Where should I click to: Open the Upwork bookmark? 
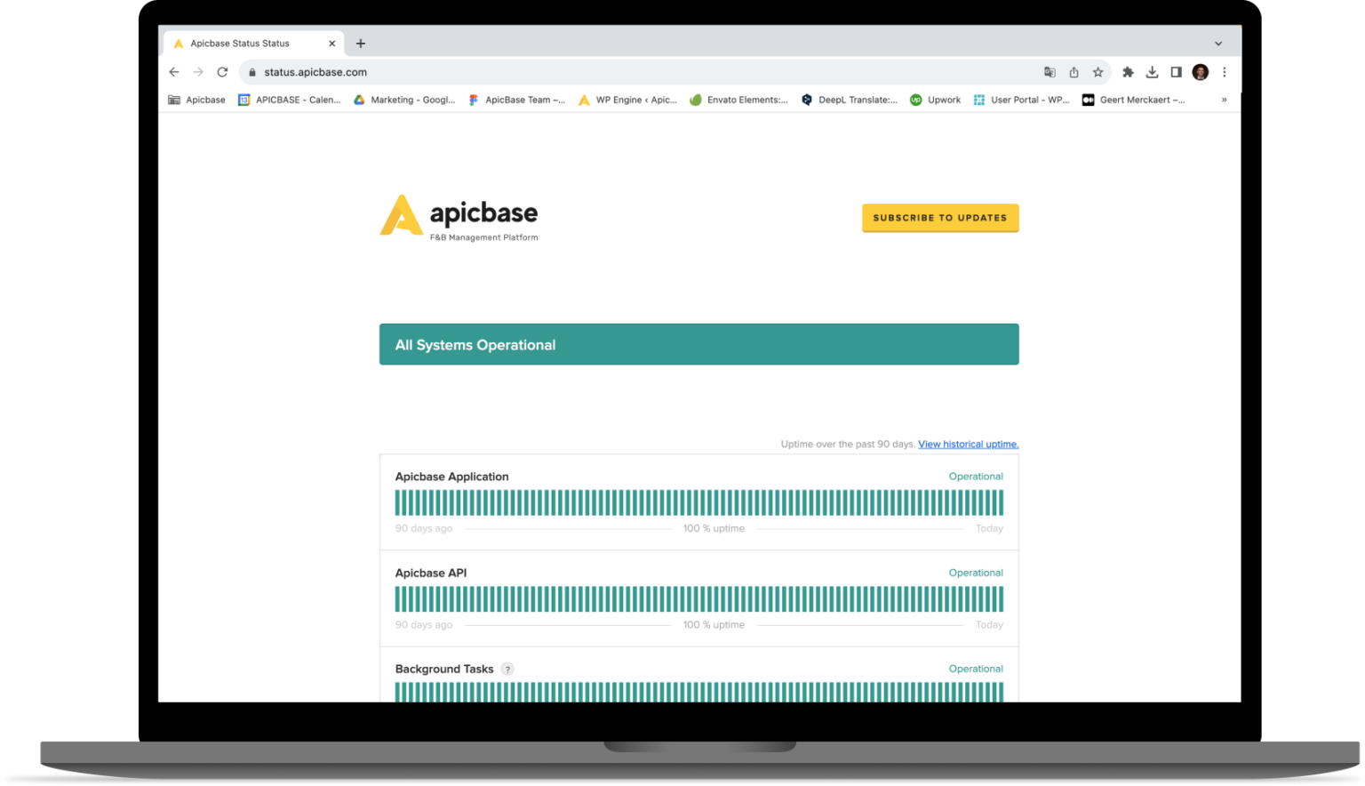[935, 100]
